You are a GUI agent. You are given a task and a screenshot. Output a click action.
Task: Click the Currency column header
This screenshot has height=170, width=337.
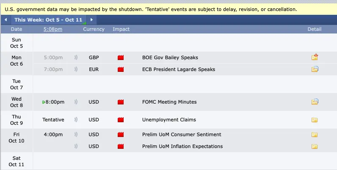click(x=94, y=29)
